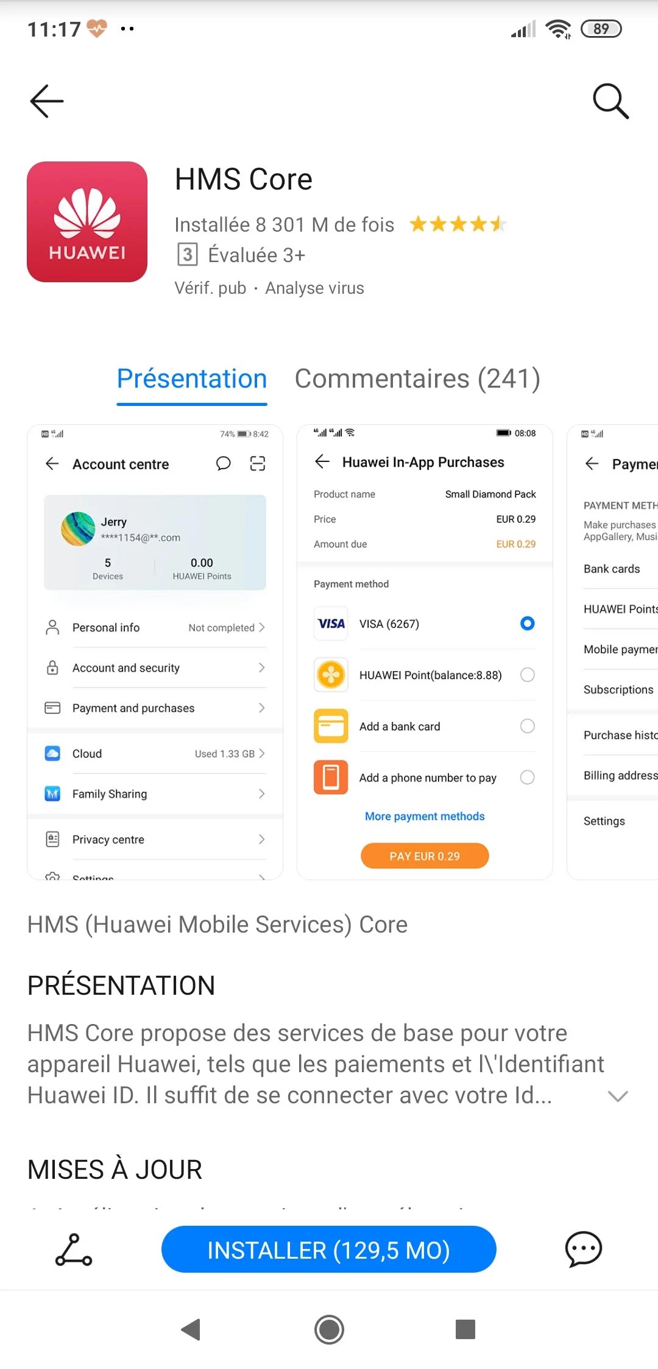
Task: Tap scan icon in Account centre header
Action: (x=258, y=464)
